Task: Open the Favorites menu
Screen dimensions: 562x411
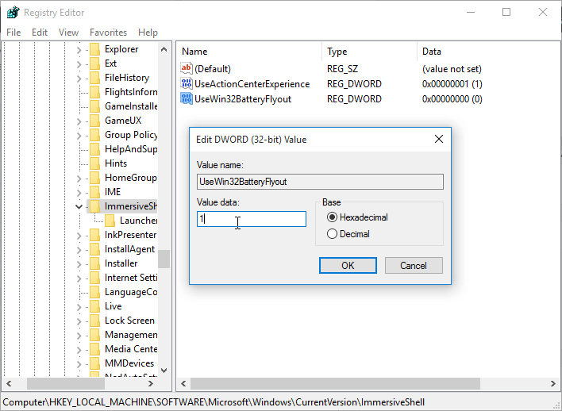Action: (x=108, y=33)
